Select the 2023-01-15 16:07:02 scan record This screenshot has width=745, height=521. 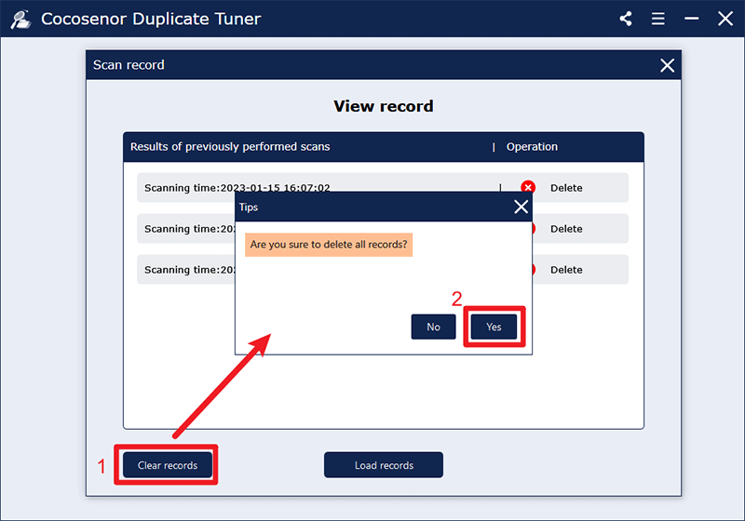coord(383,187)
